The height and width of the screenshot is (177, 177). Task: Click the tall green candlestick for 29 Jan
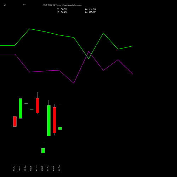[x=21, y=108]
